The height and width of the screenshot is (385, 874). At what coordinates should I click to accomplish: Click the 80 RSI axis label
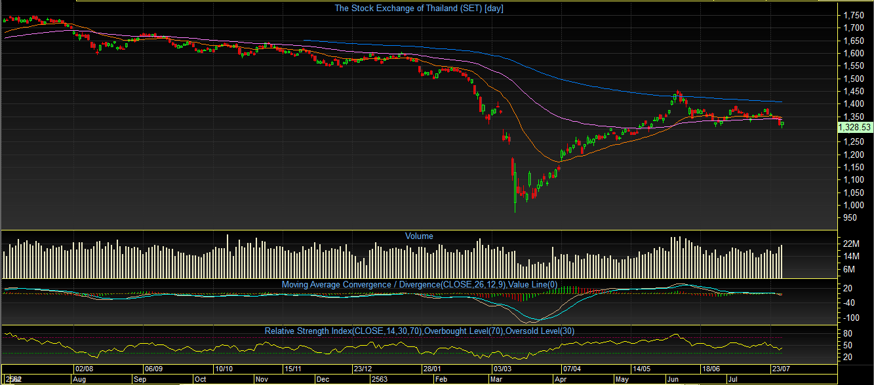(x=848, y=333)
